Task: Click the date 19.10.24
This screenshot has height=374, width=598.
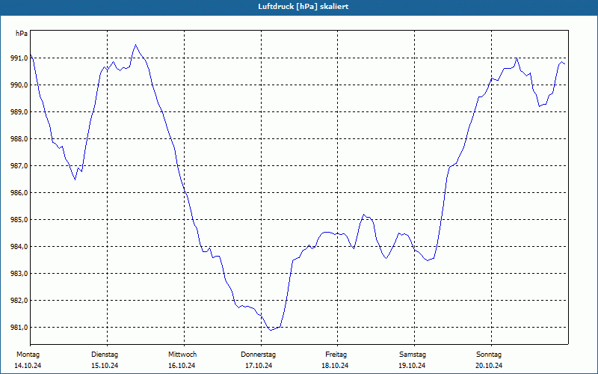Action: pos(412,366)
